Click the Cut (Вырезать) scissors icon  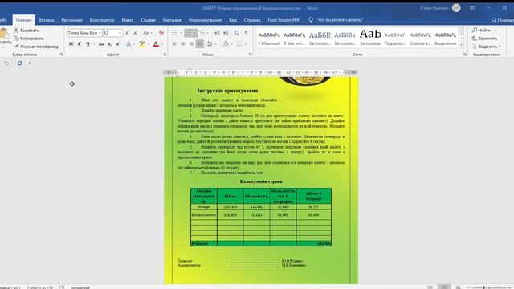pyautogui.click(x=16, y=31)
